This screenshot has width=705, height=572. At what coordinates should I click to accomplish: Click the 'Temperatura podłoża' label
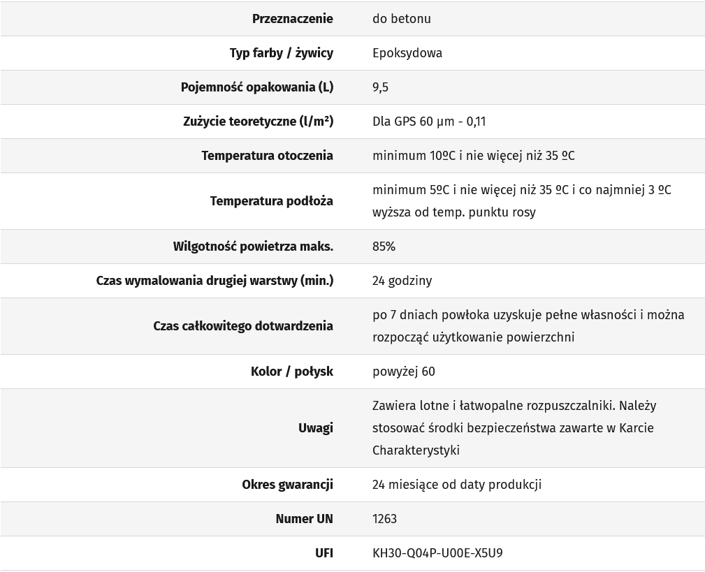[271, 201]
